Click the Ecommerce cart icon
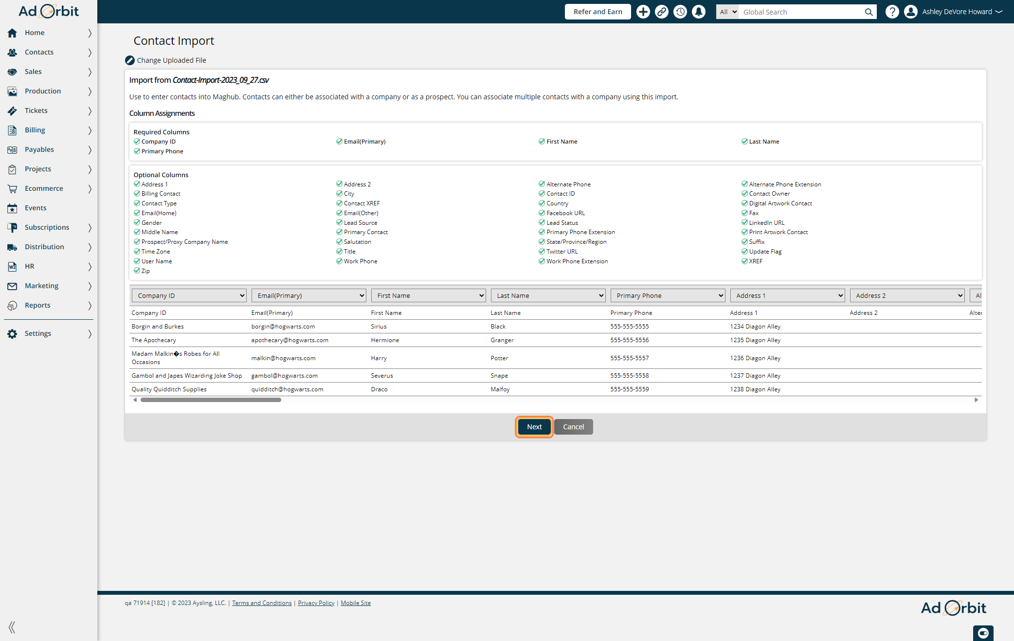The width and height of the screenshot is (1014, 641). point(12,189)
